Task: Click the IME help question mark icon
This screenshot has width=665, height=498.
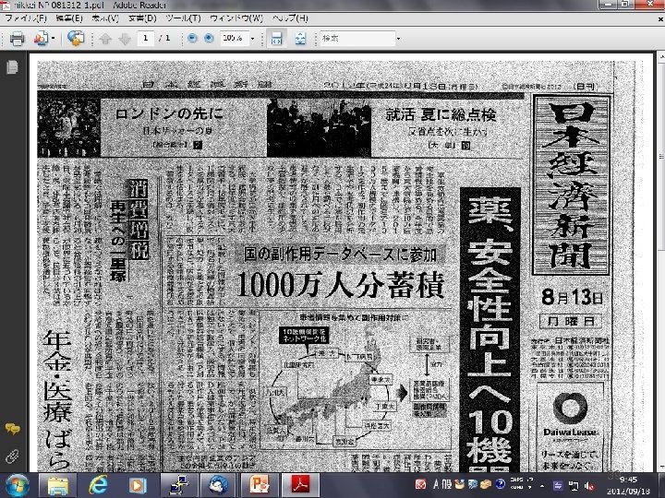Action: pyautogui.click(x=501, y=483)
